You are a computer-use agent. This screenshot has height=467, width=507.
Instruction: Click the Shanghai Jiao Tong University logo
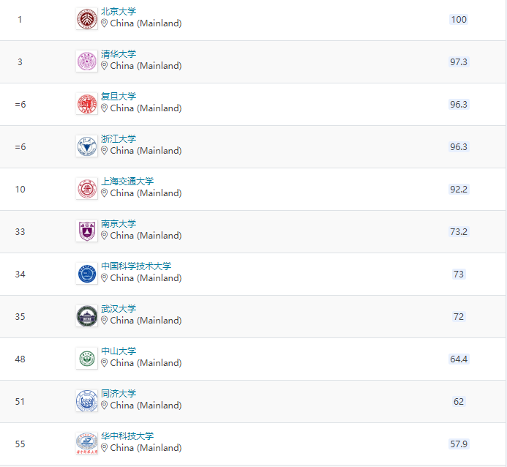coord(86,189)
